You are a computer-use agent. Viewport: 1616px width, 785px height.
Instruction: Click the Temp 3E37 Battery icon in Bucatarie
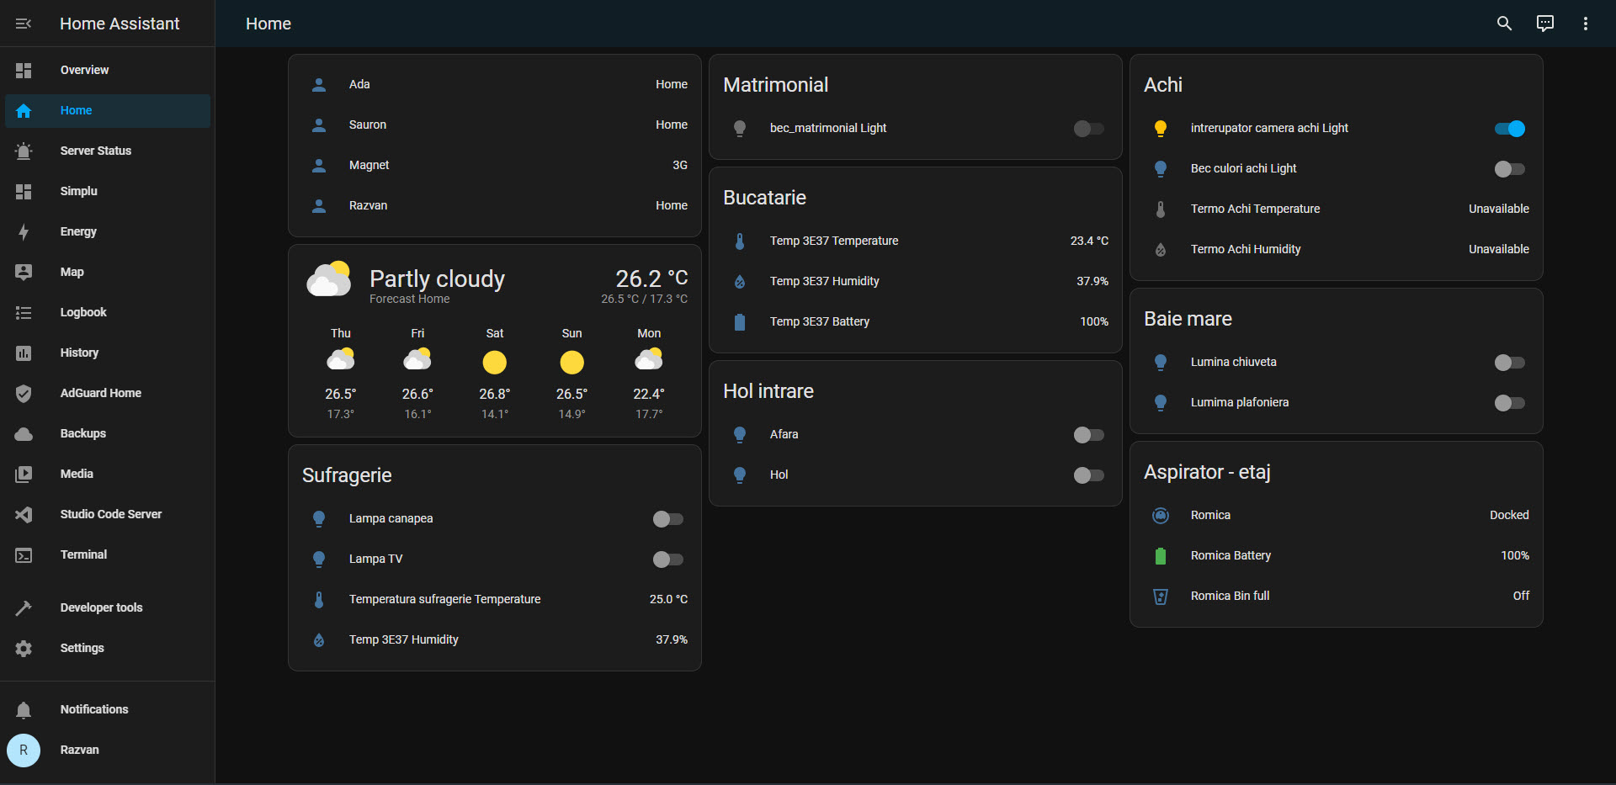click(740, 321)
